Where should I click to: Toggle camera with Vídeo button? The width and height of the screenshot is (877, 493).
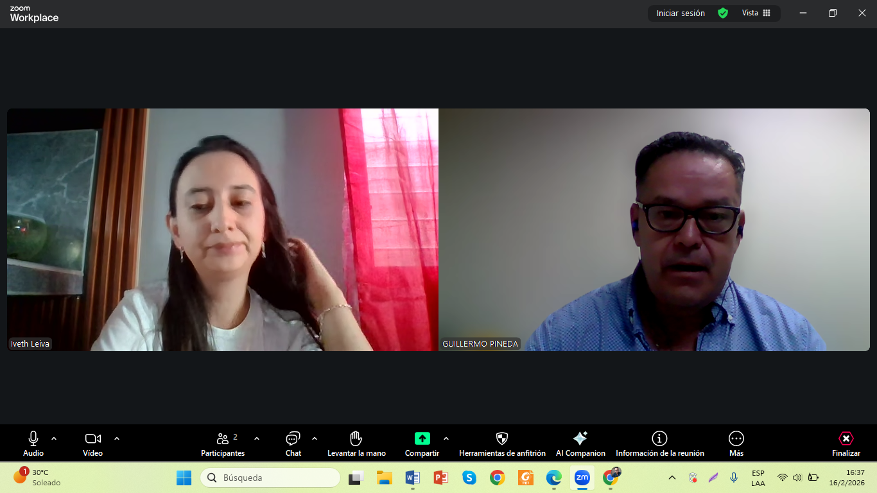point(92,443)
